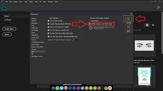Viewport: 163px width, 91px height.
Task: Open the Interface preferences category
Action: click(34, 21)
